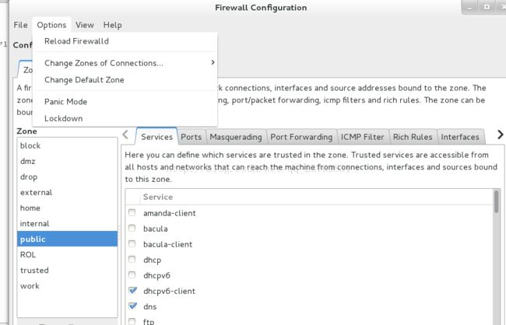The width and height of the screenshot is (506, 325).
Task: Enable the bacula service checkbox
Action: pyautogui.click(x=132, y=228)
